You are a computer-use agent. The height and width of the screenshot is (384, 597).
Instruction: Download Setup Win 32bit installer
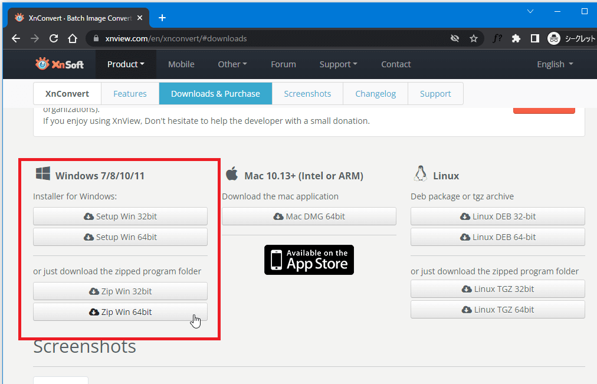(120, 216)
